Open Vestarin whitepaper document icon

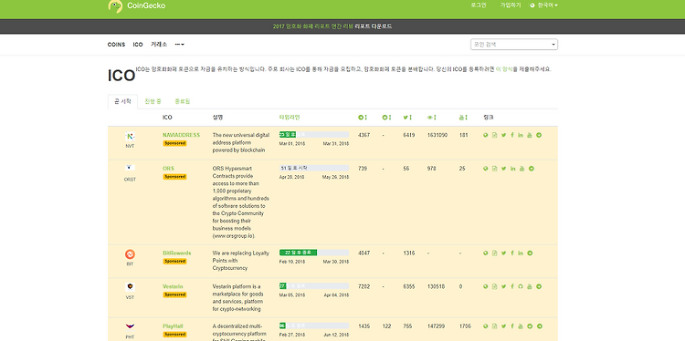coord(494,286)
